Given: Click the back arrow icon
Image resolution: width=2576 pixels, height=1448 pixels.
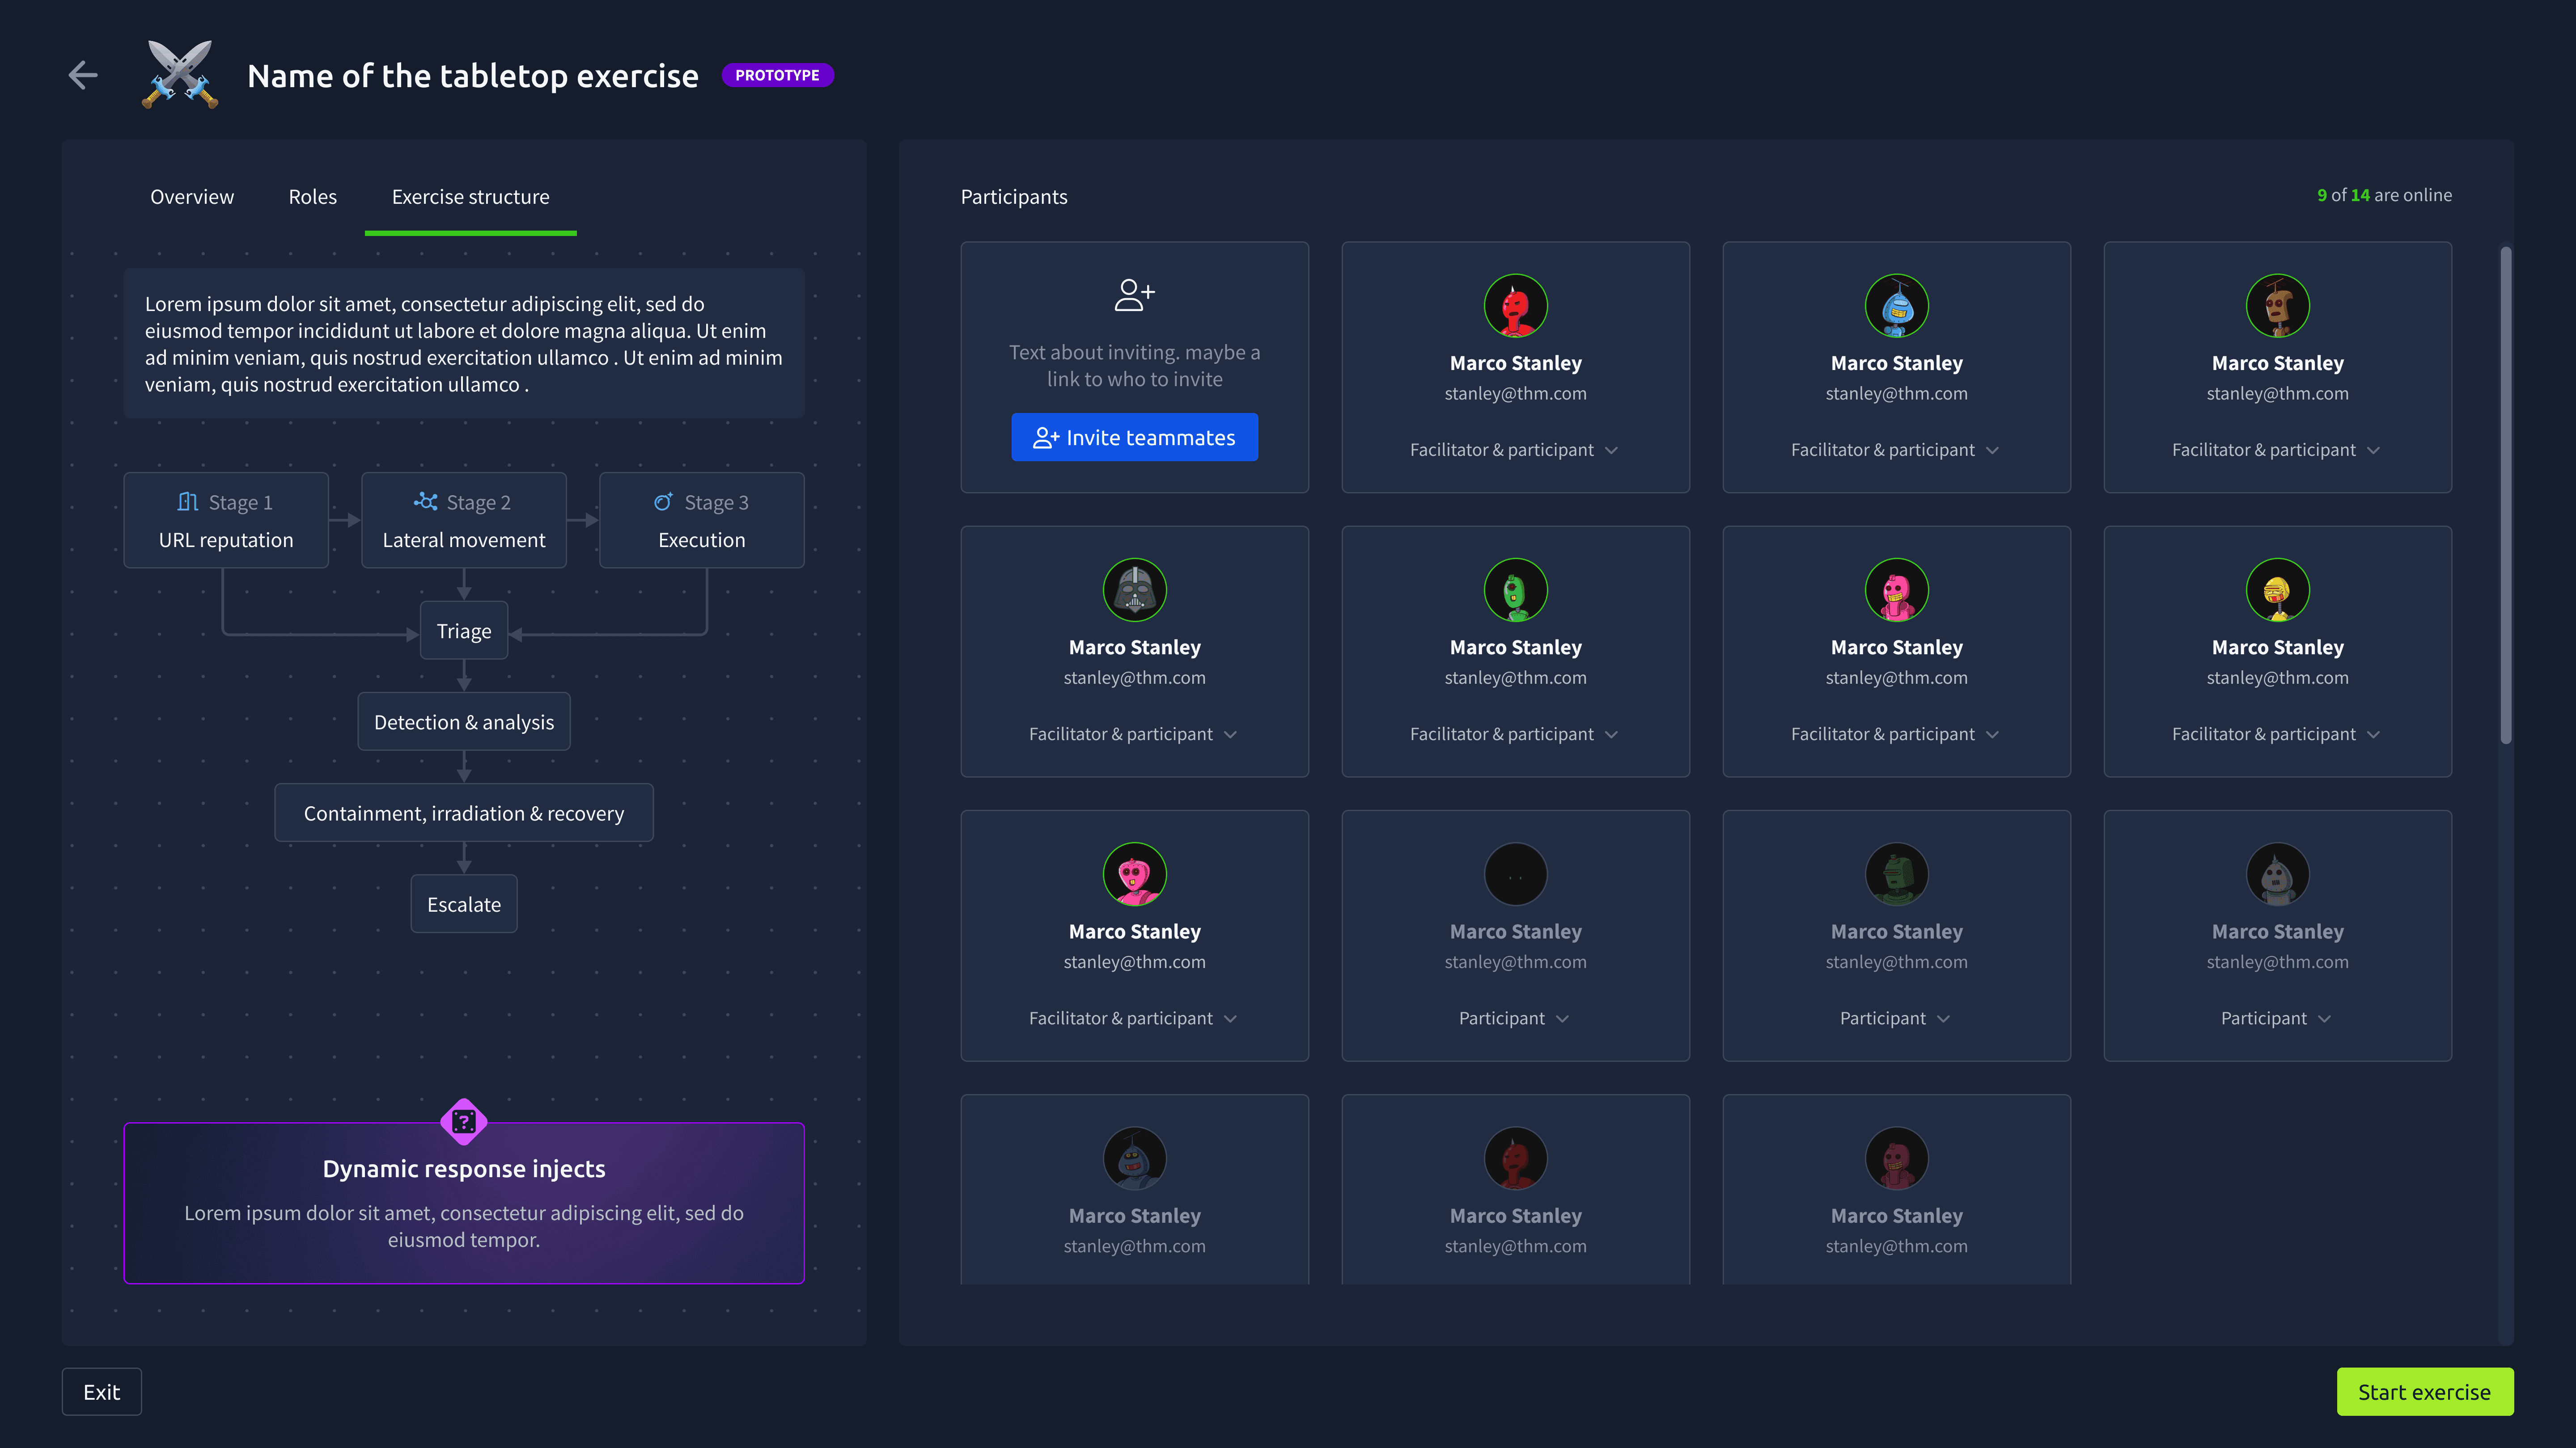Looking at the screenshot, I should [83, 75].
